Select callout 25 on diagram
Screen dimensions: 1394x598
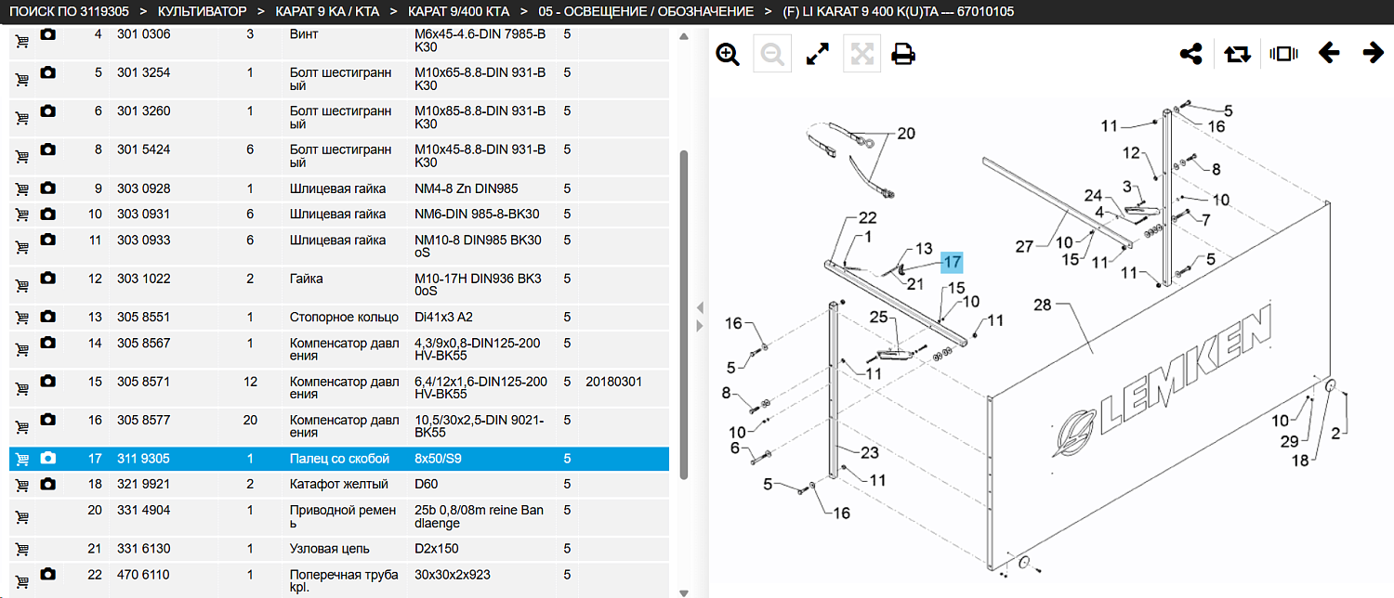[x=879, y=318]
